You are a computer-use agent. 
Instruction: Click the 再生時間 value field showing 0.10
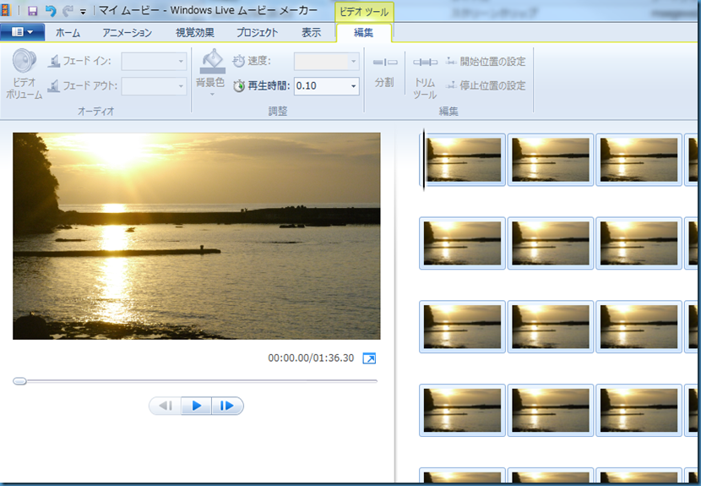[321, 86]
